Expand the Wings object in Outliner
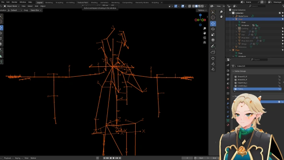Screen dimensions: 284x160 (236, 44)
